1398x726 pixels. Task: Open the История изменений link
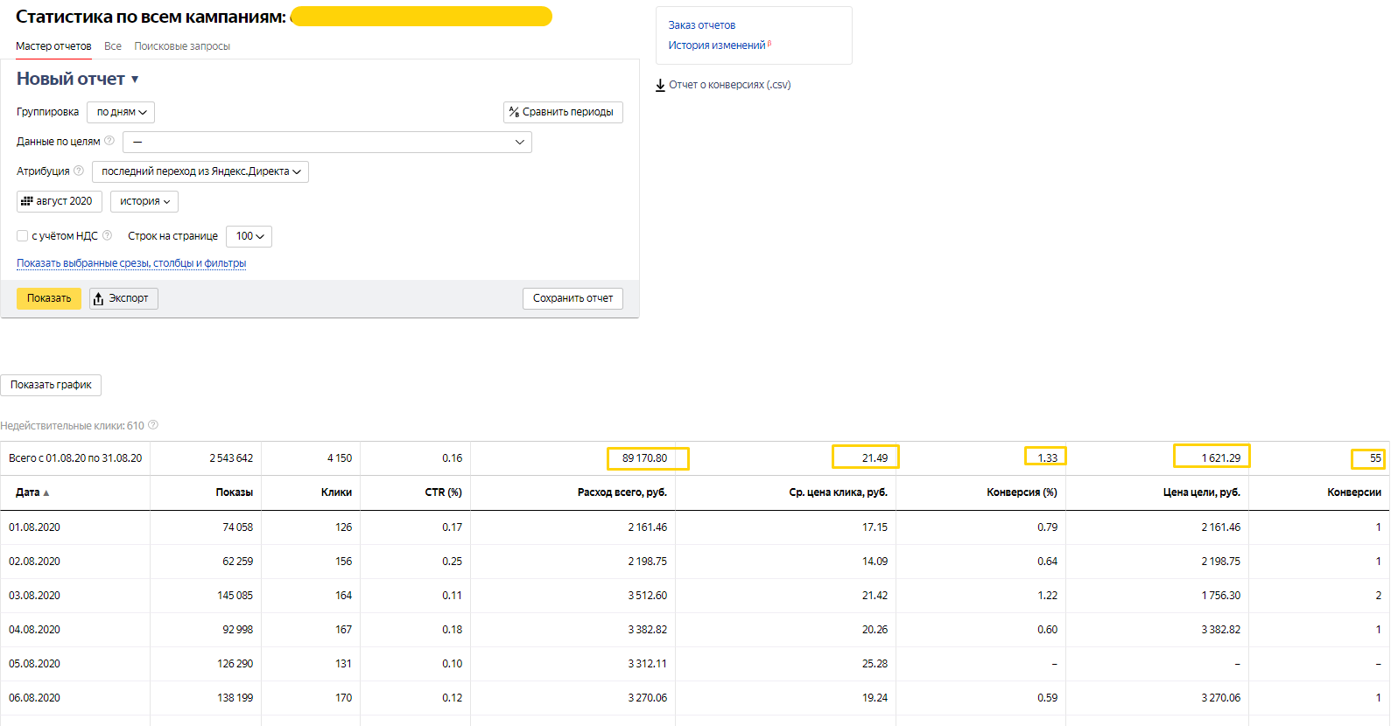(717, 45)
